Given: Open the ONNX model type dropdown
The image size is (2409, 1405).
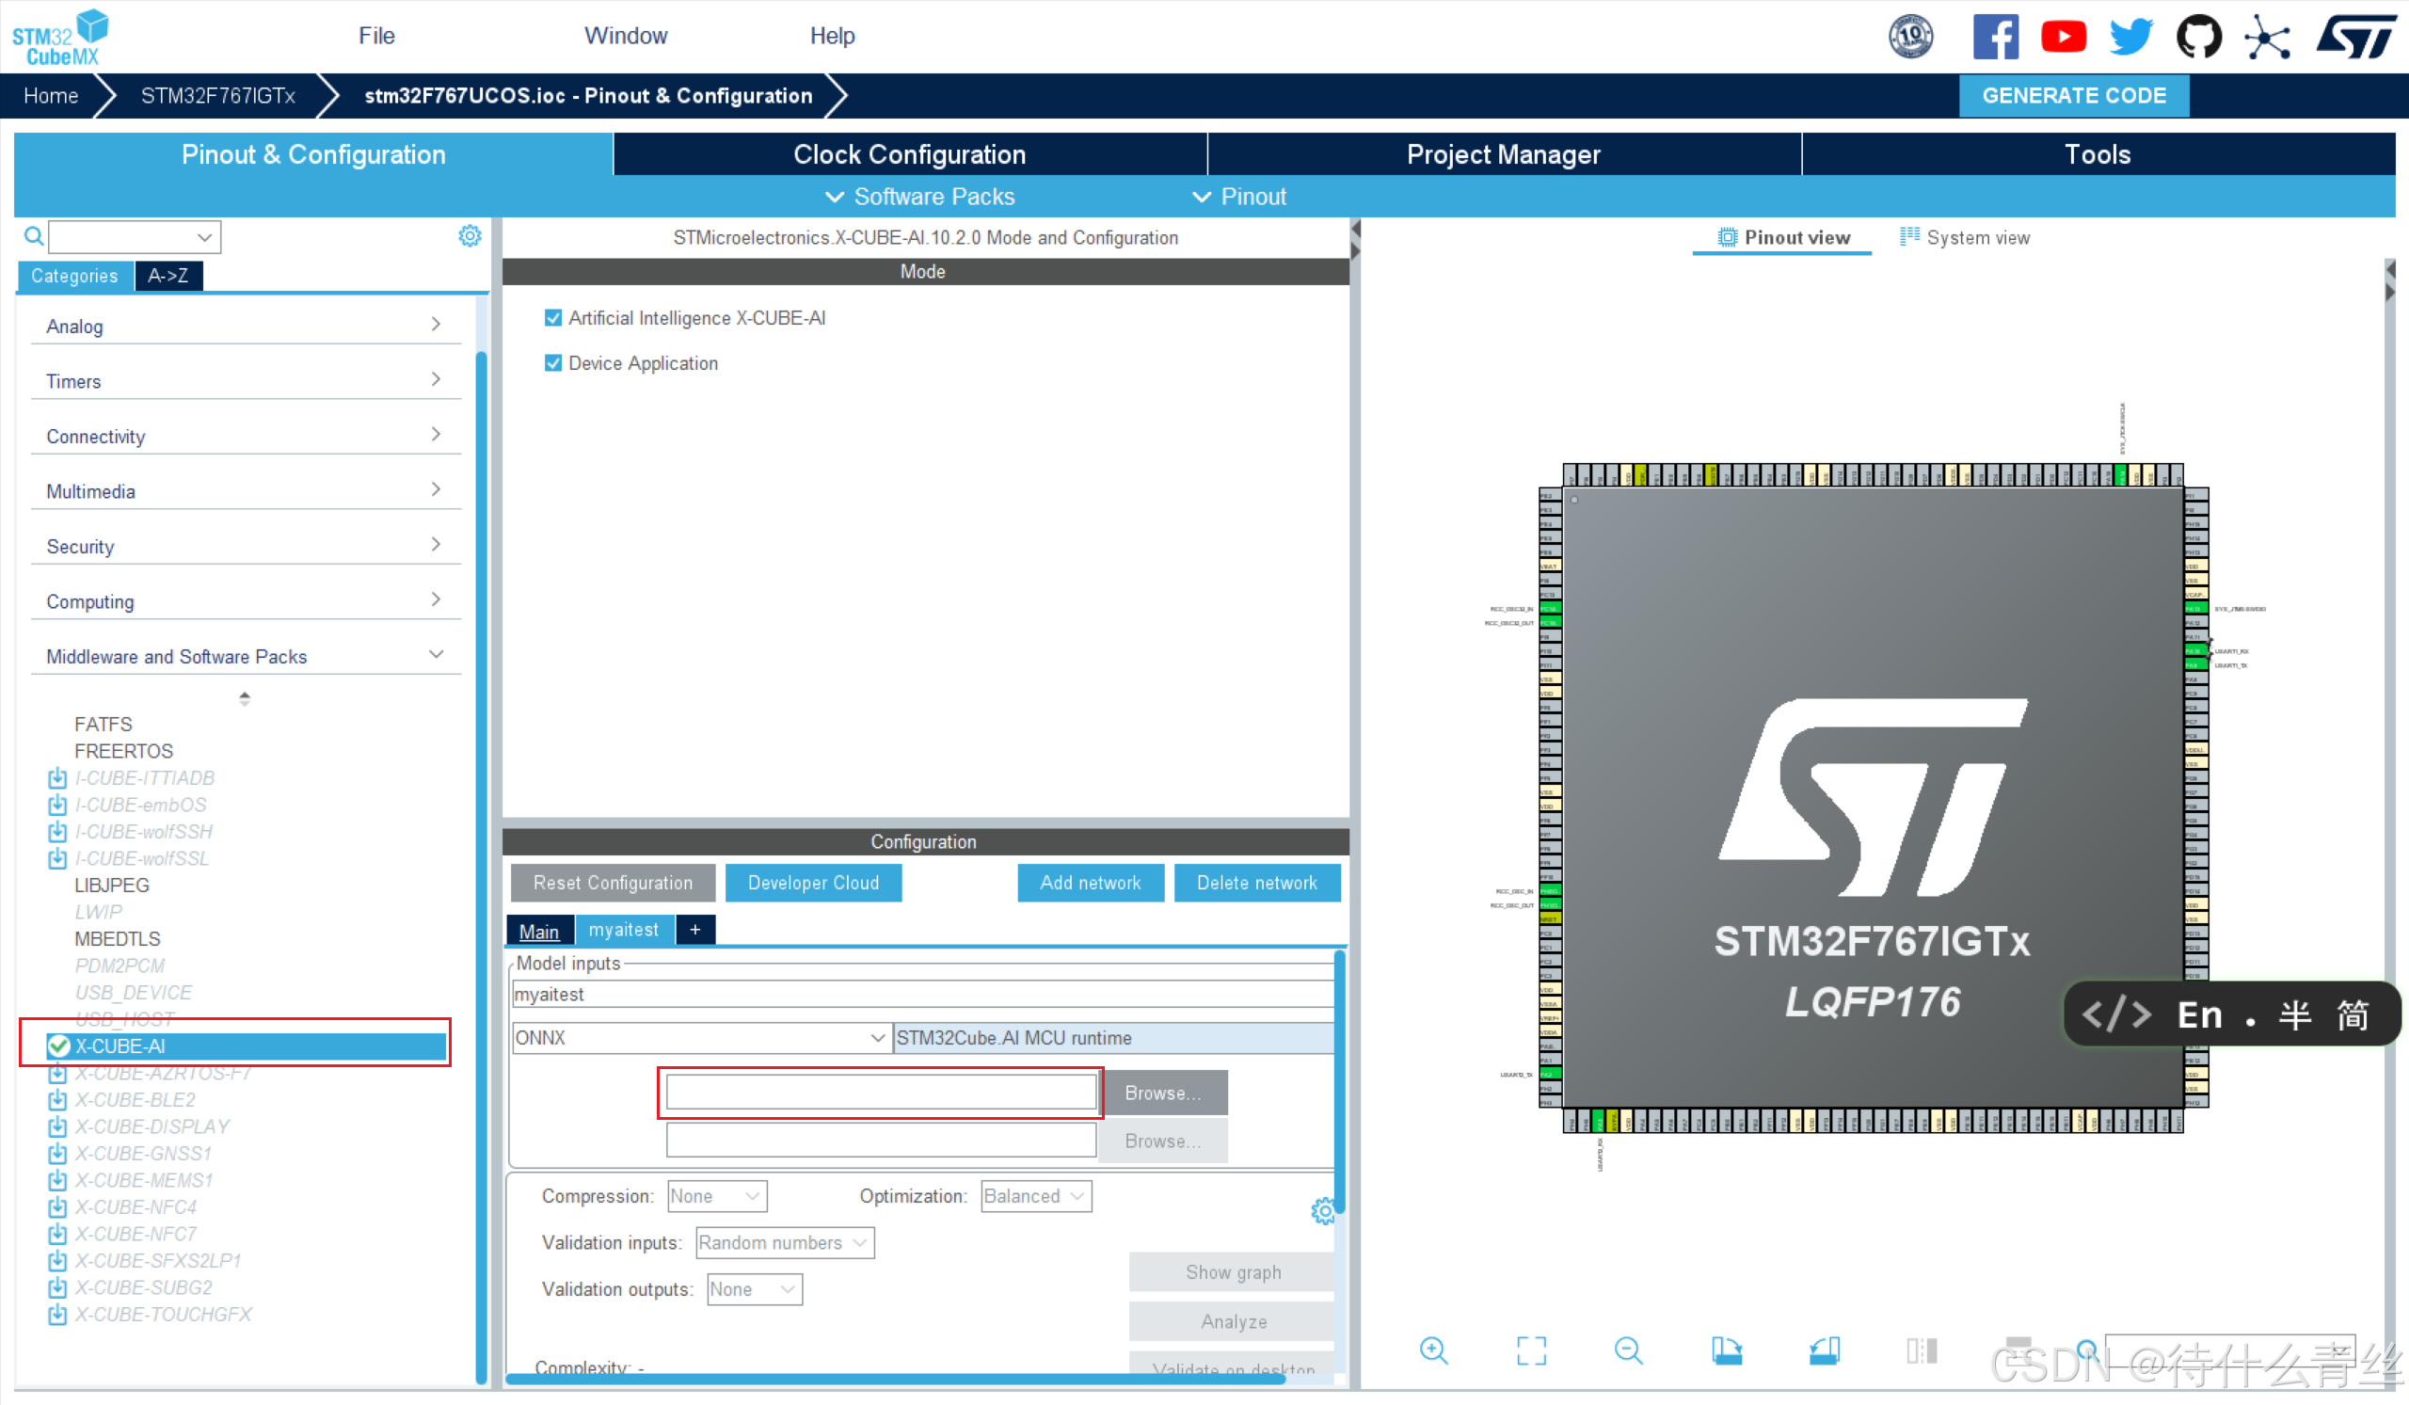Looking at the screenshot, I should pyautogui.click(x=701, y=1037).
